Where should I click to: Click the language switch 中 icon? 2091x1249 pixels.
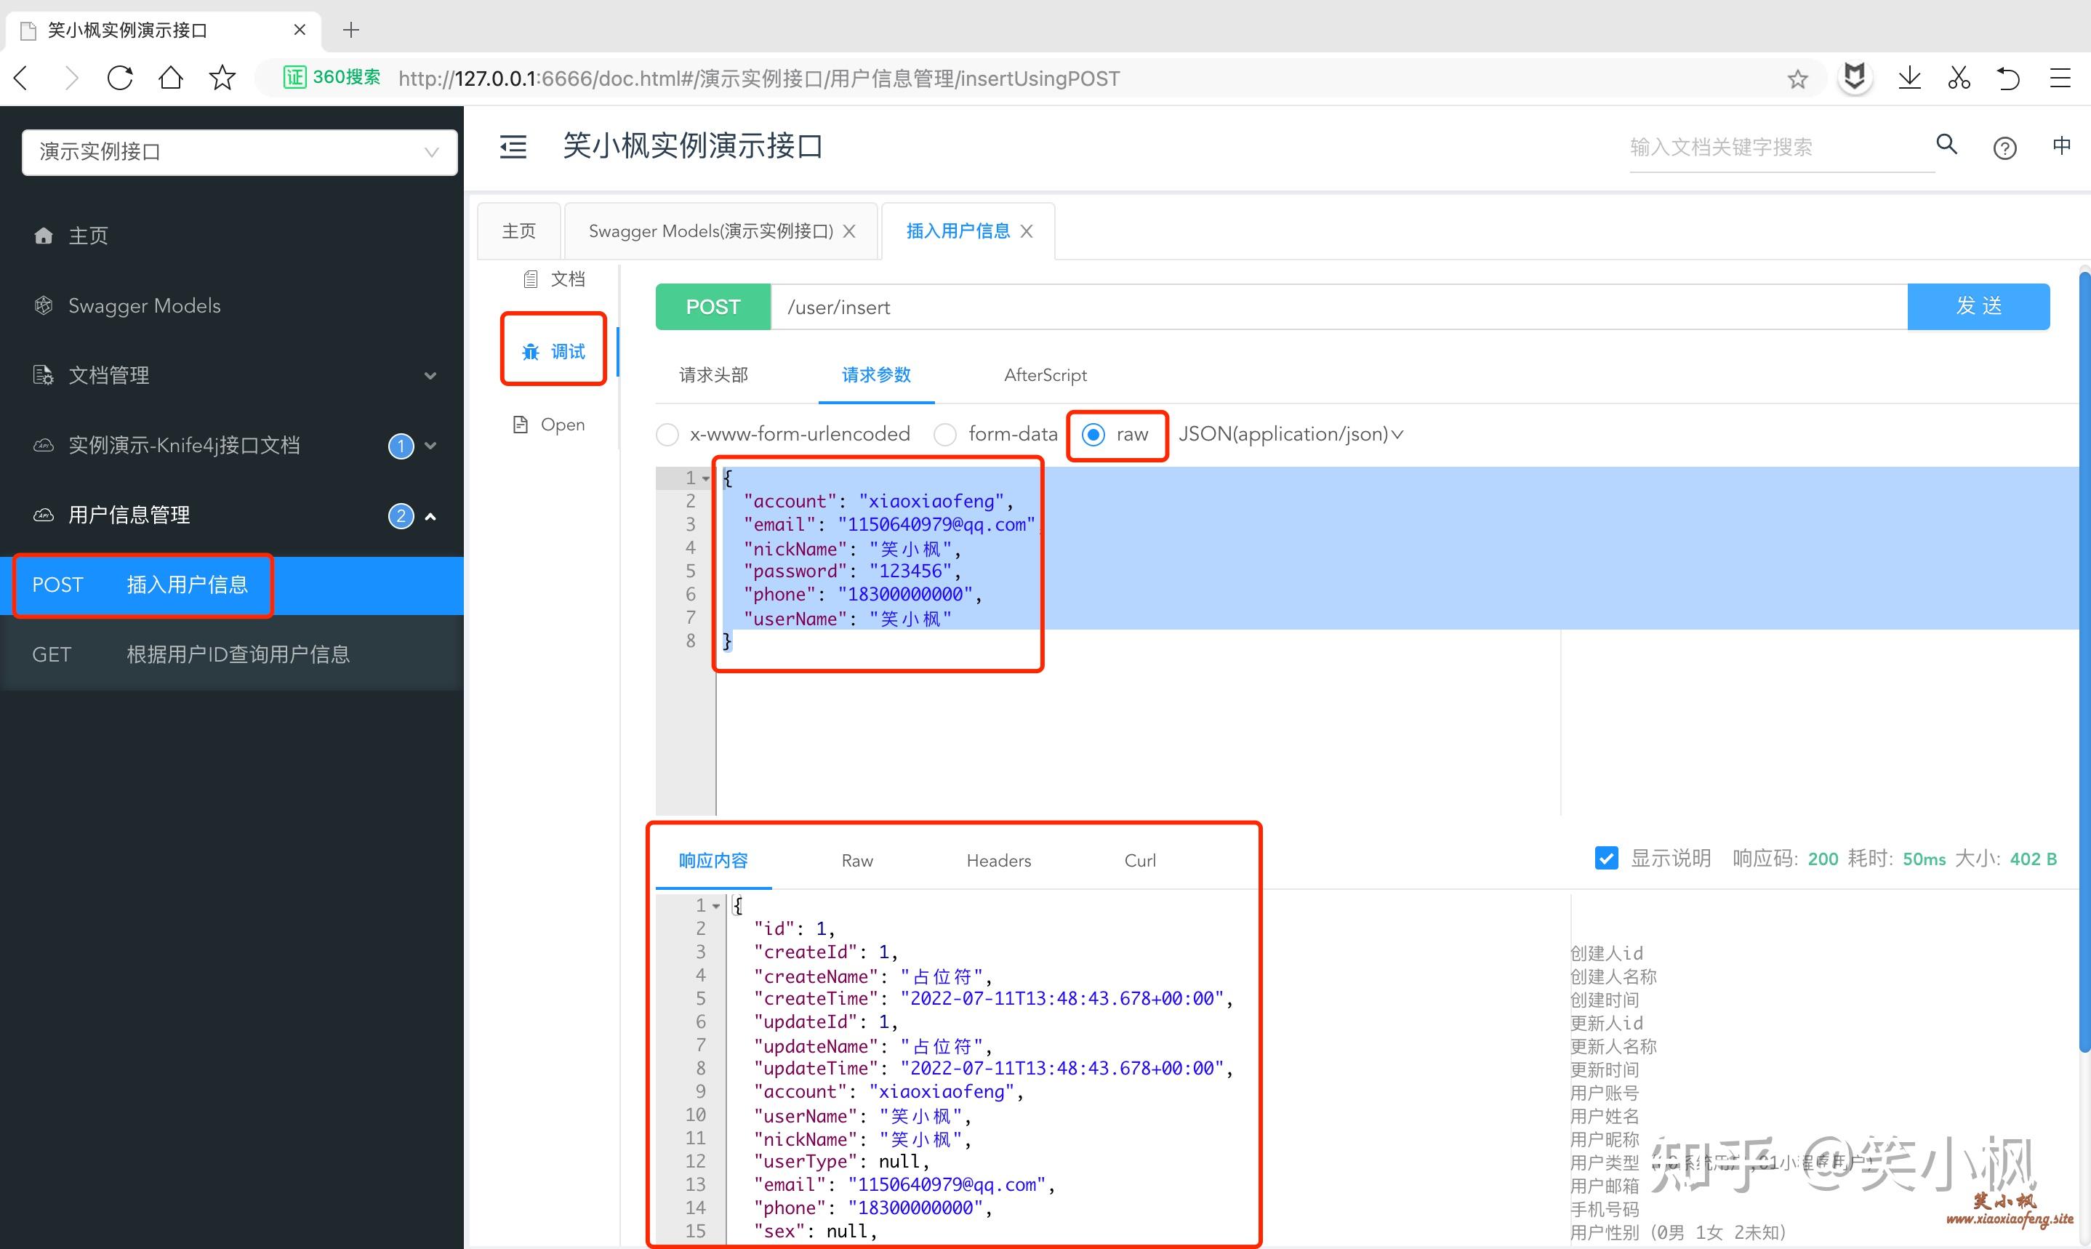[x=2060, y=145]
